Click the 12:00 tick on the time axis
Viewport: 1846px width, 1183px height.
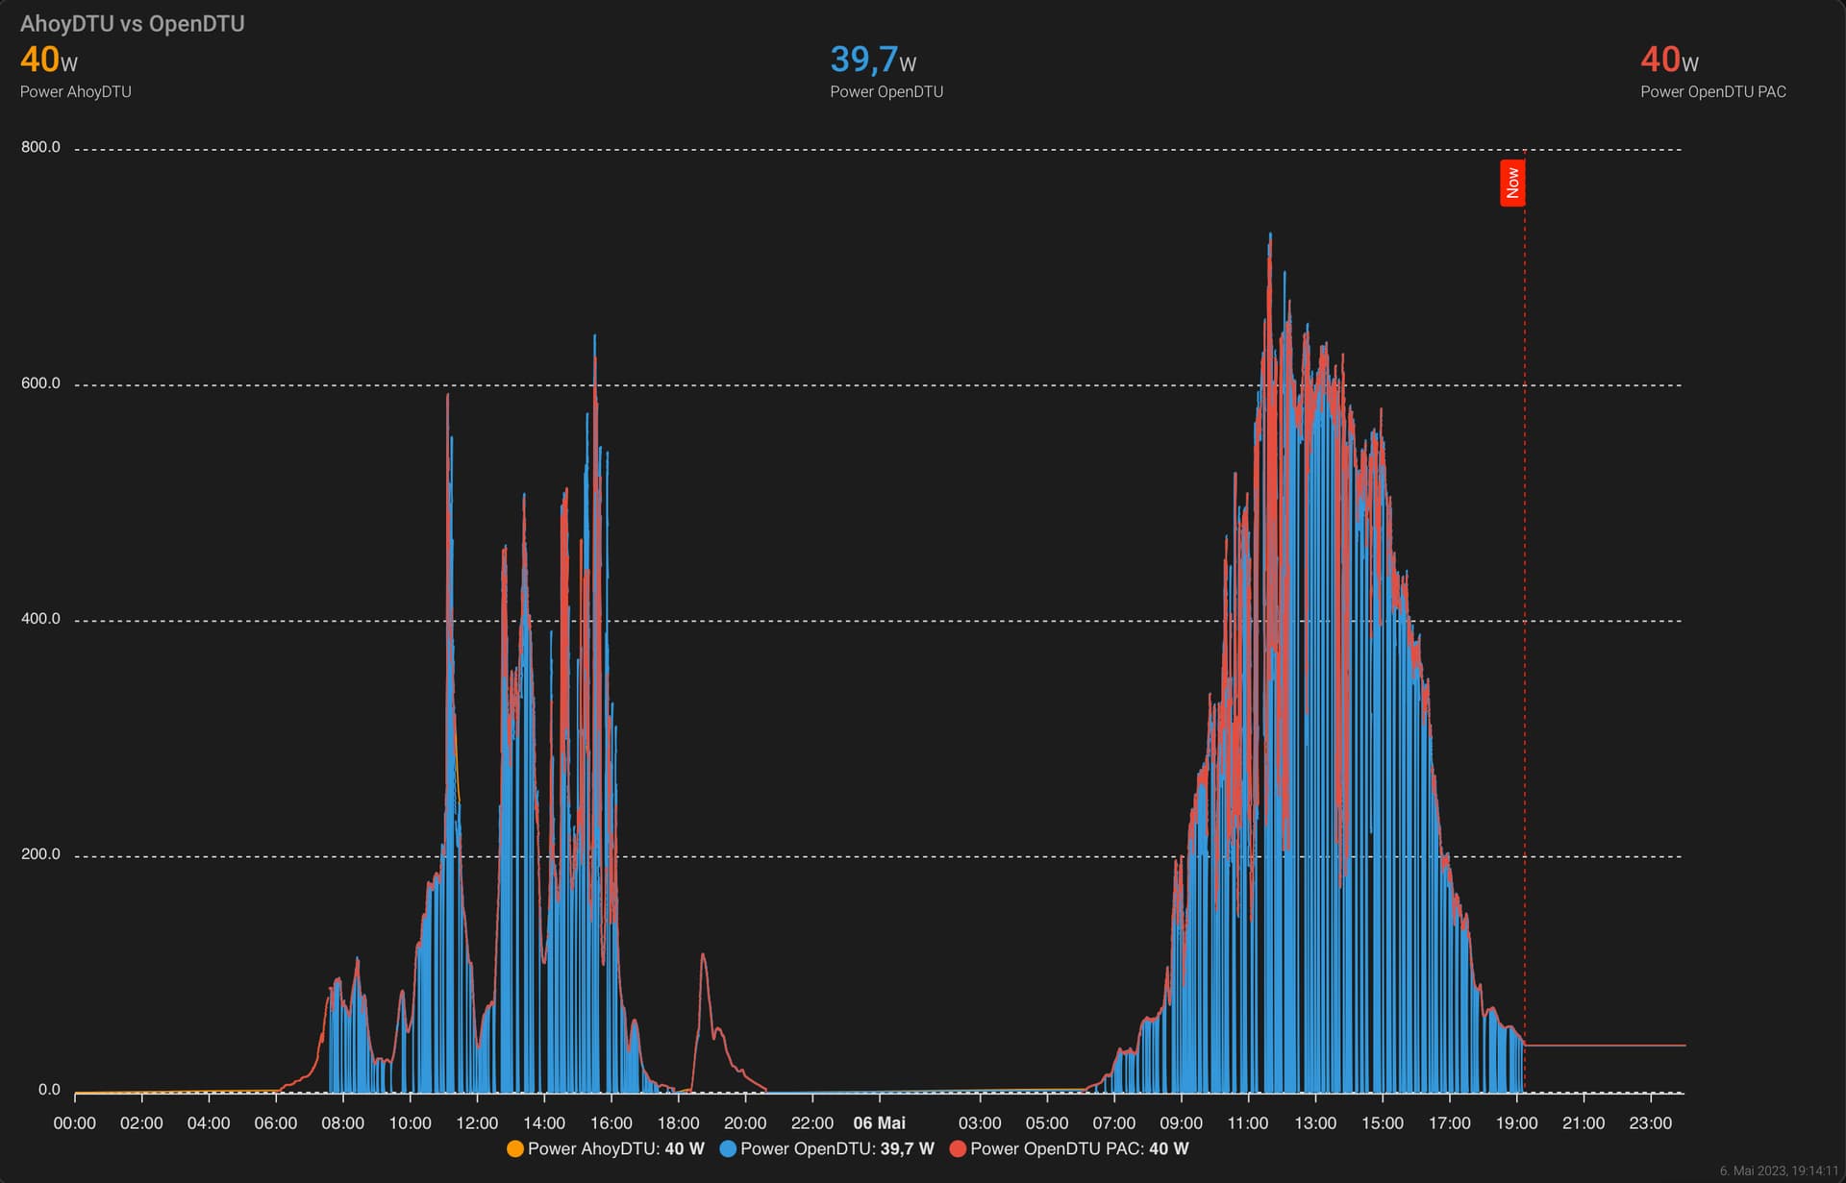477,1122
